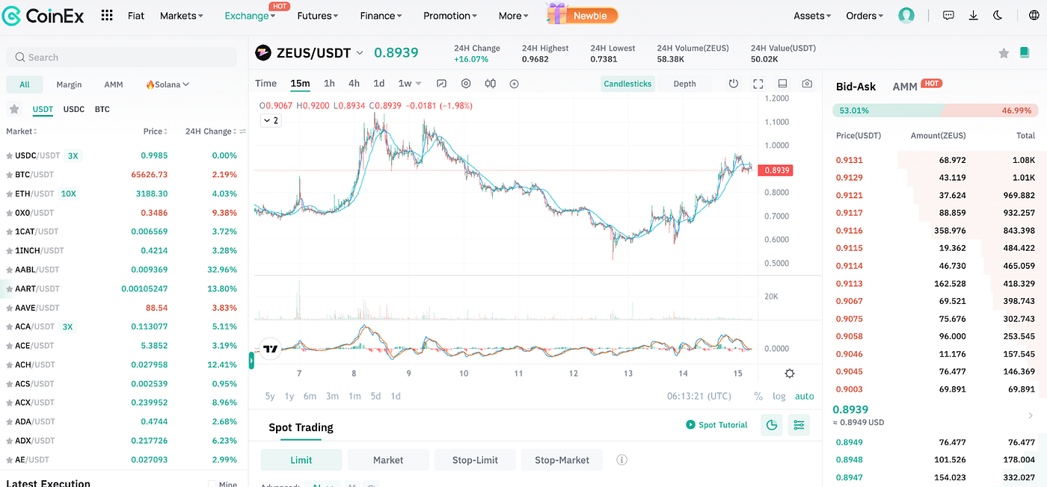
Task: Open the fullscreen chart view icon
Action: tap(758, 84)
